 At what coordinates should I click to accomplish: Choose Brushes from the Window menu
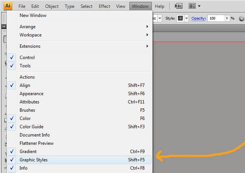point(27,110)
